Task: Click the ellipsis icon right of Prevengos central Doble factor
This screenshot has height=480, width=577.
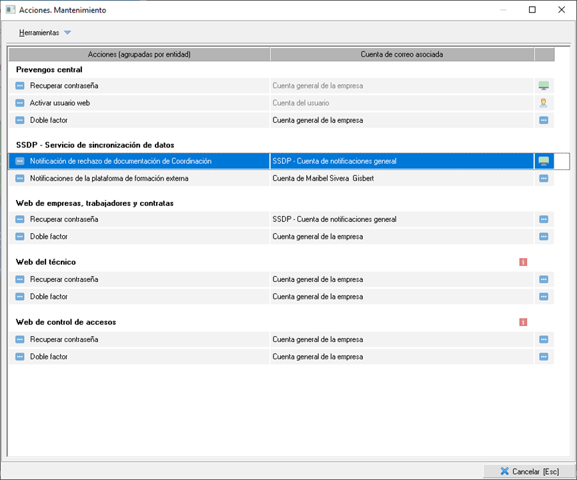Action: [544, 121]
